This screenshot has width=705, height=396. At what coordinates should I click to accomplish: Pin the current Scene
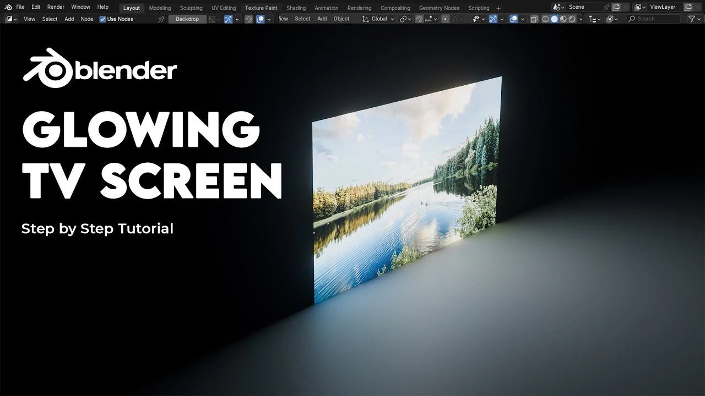click(606, 7)
